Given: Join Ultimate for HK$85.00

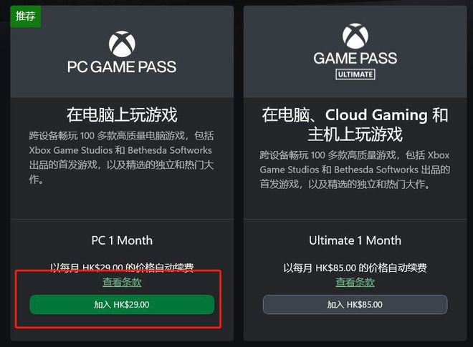Looking at the screenshot, I should pyautogui.click(x=355, y=305).
